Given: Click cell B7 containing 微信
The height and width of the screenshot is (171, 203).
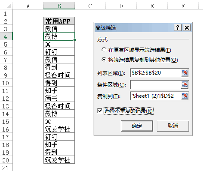Looking at the screenshot, I should click(59, 60).
